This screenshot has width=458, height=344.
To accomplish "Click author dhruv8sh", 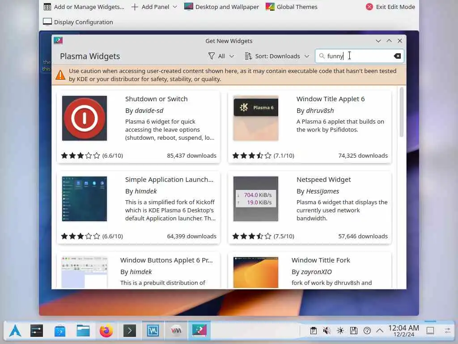I will pyautogui.click(x=320, y=111).
